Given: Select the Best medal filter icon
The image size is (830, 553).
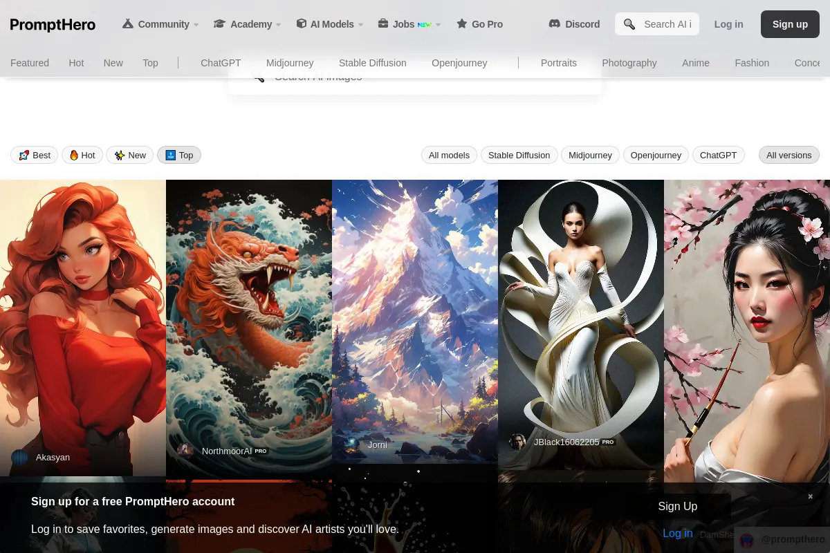Looking at the screenshot, I should pyautogui.click(x=24, y=155).
